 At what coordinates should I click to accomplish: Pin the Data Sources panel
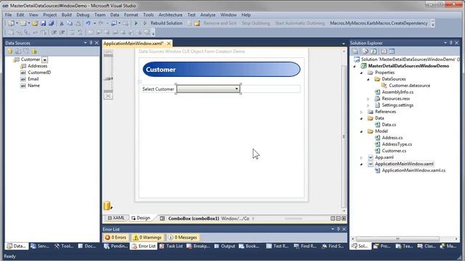pyautogui.click(x=91, y=43)
